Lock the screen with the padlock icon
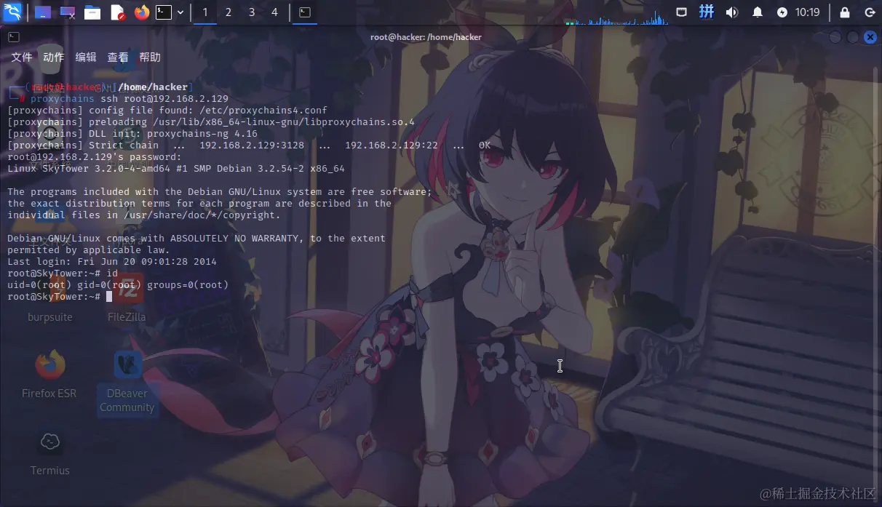Screen dimensions: 882x507 pyautogui.click(x=845, y=12)
